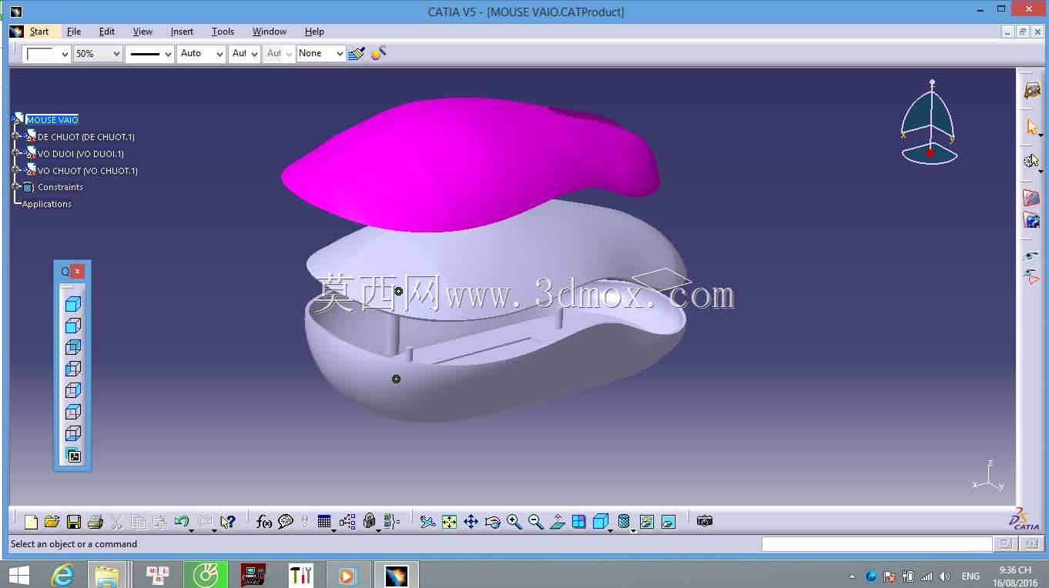Image resolution: width=1049 pixels, height=588 pixels.
Task: Select the arrow Select tool on right toolbar
Action: pyautogui.click(x=1032, y=127)
